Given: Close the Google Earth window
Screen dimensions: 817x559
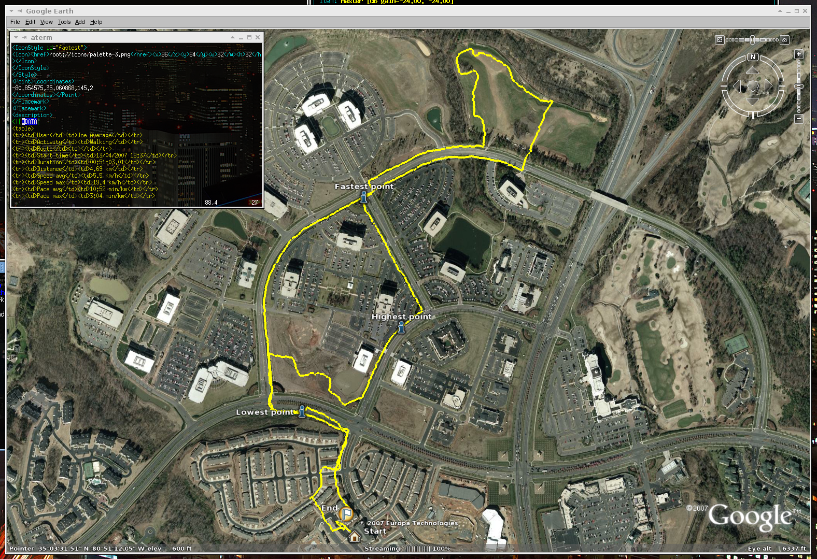Looking at the screenshot, I should (805, 11).
